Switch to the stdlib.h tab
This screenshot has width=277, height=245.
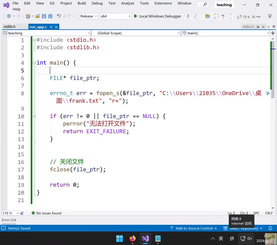coord(10,27)
